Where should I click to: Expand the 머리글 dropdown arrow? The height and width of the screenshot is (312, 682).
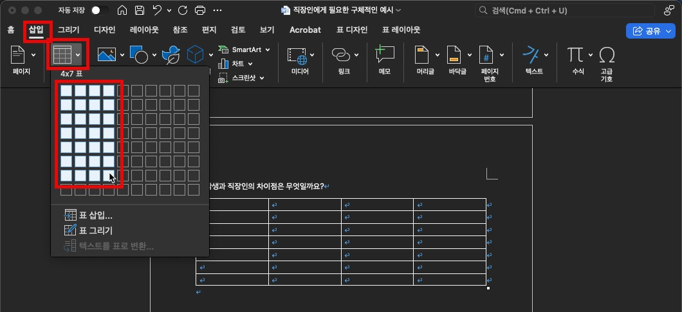(437, 55)
